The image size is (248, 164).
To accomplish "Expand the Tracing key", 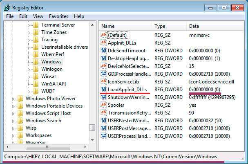I will [29, 40].
